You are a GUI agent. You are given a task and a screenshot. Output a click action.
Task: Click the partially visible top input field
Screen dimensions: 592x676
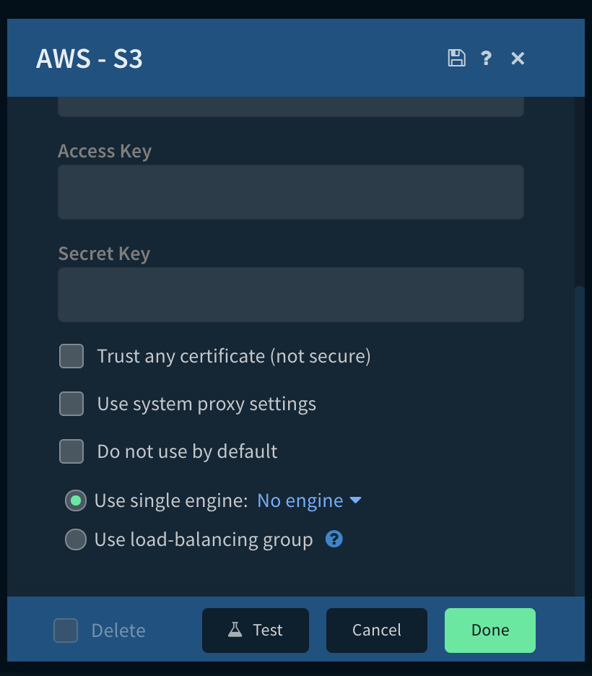[290, 108]
